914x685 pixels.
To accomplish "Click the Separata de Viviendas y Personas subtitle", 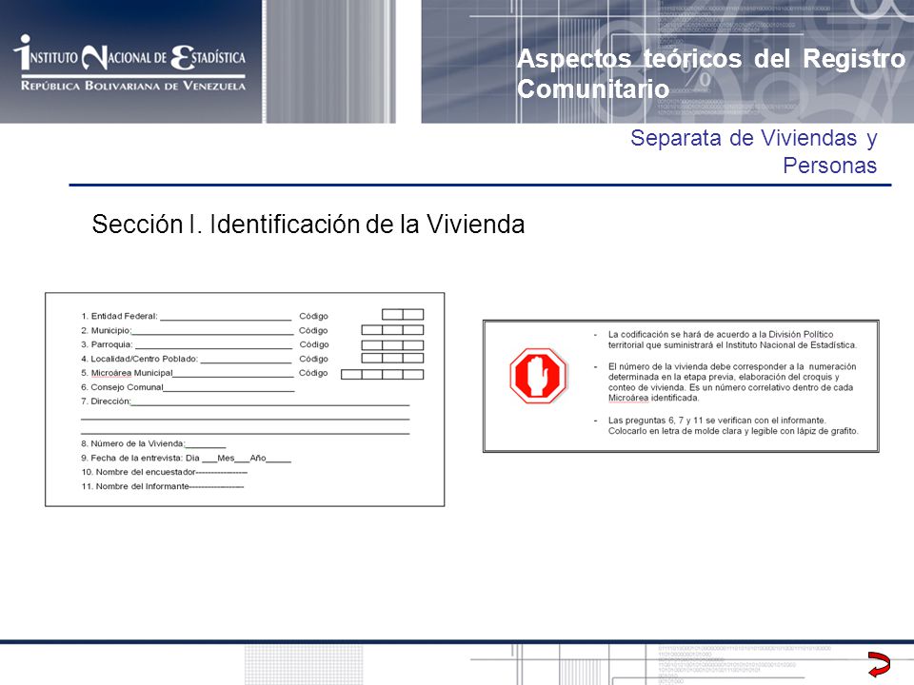I will [754, 151].
